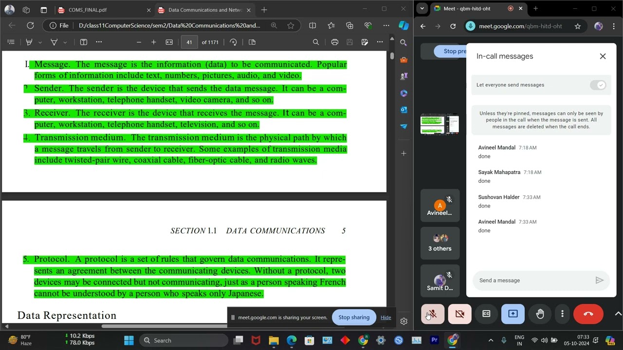Unmute microphone in Google Meet

coord(433,314)
